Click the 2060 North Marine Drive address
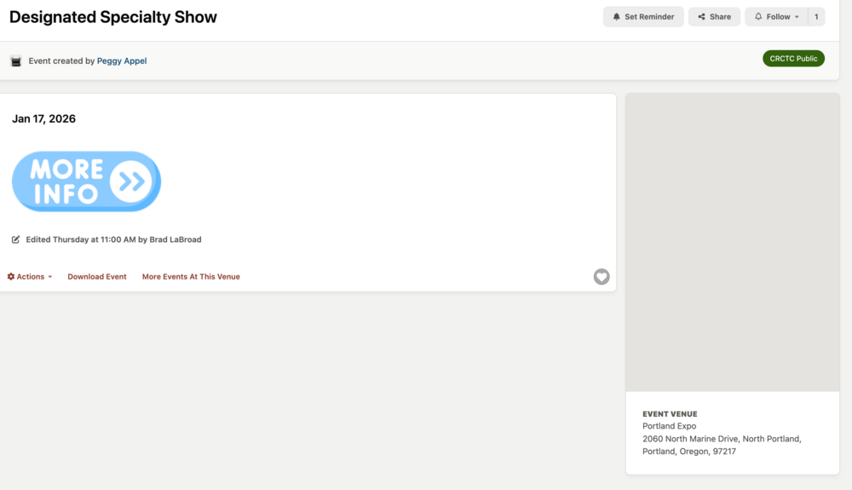The width and height of the screenshot is (852, 490). pyautogui.click(x=722, y=445)
